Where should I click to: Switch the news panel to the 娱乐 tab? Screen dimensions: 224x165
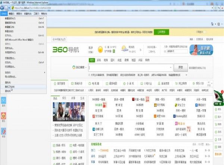click(64, 98)
